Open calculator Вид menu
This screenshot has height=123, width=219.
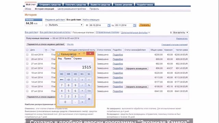[60, 58]
